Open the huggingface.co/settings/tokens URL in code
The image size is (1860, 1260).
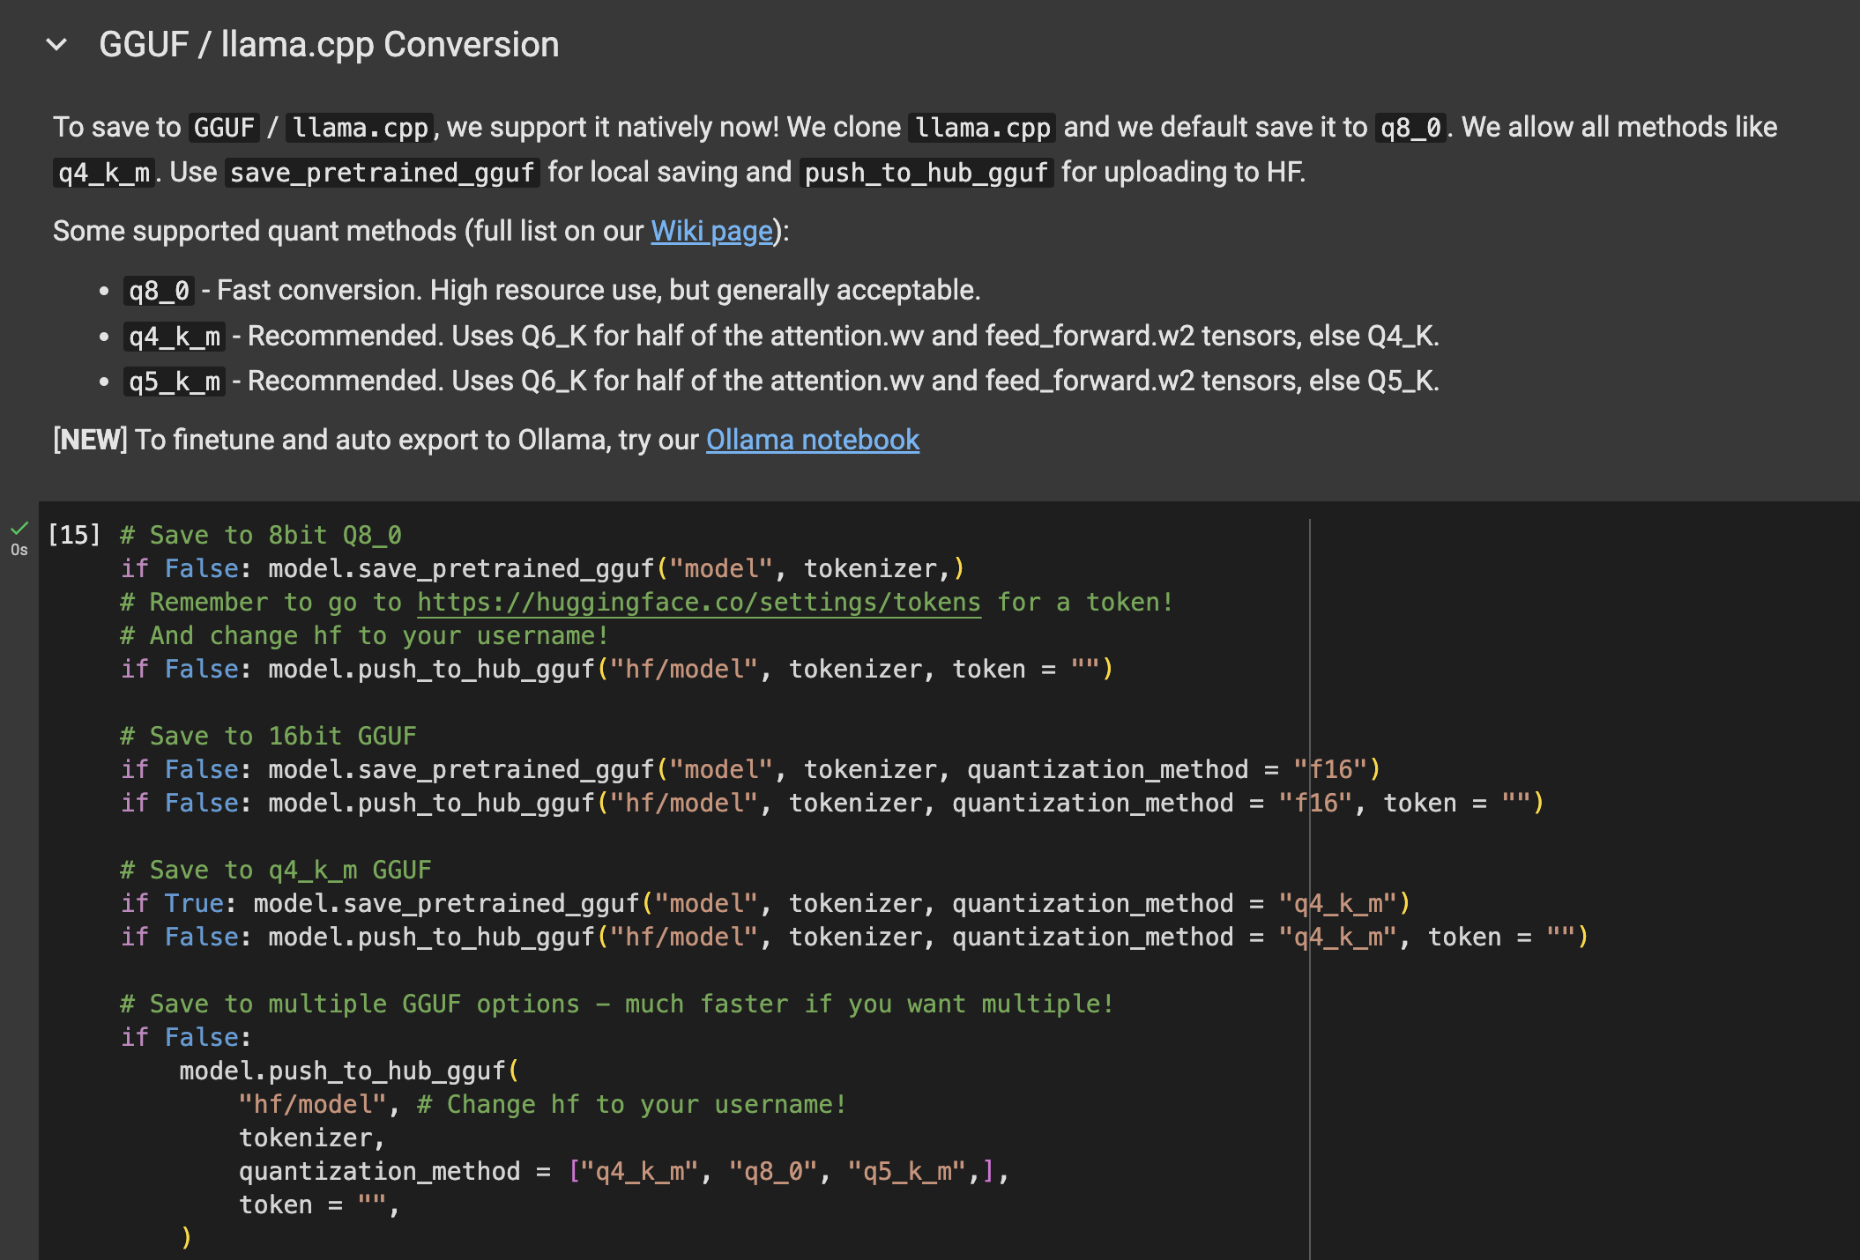click(698, 603)
